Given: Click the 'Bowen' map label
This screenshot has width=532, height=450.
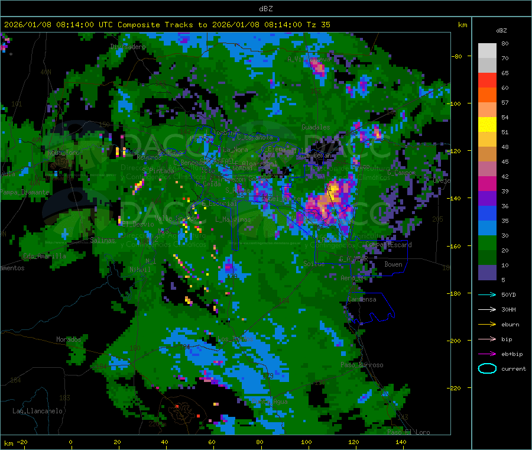Looking at the screenshot, I should point(394,264).
